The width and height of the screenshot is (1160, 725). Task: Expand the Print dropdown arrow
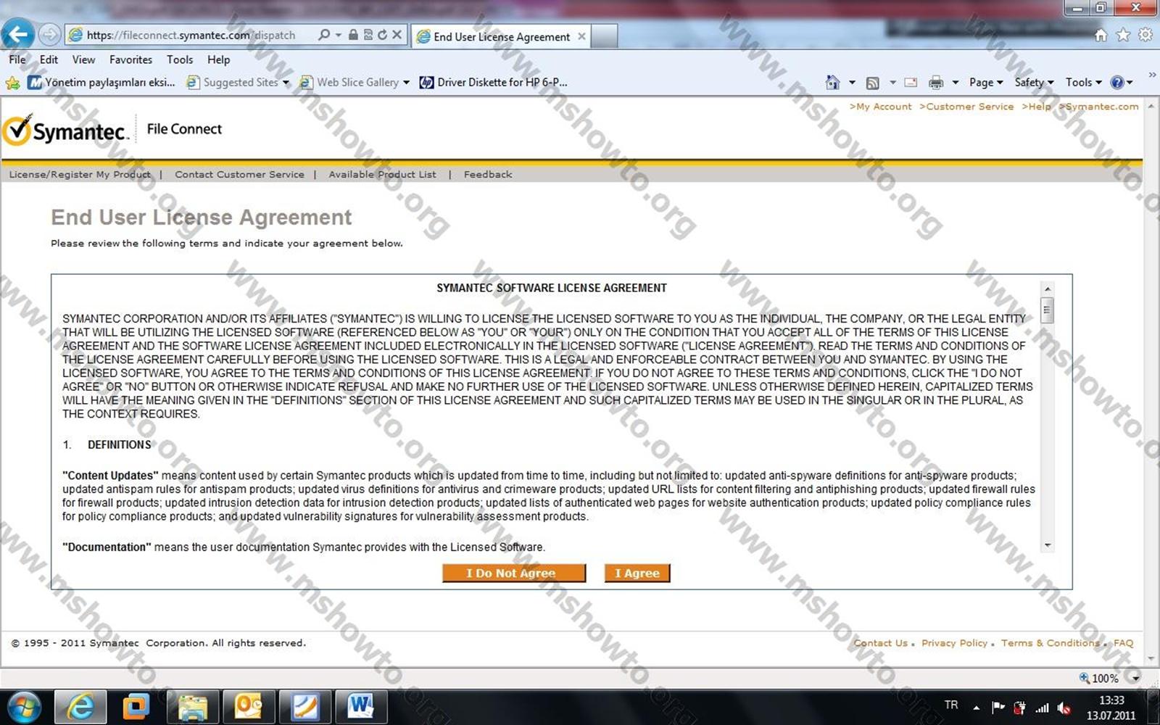(x=955, y=83)
